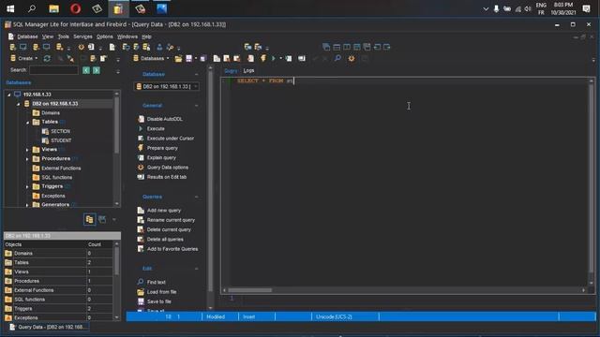
Task: Collapse the Tables tree node
Action: click(27, 123)
